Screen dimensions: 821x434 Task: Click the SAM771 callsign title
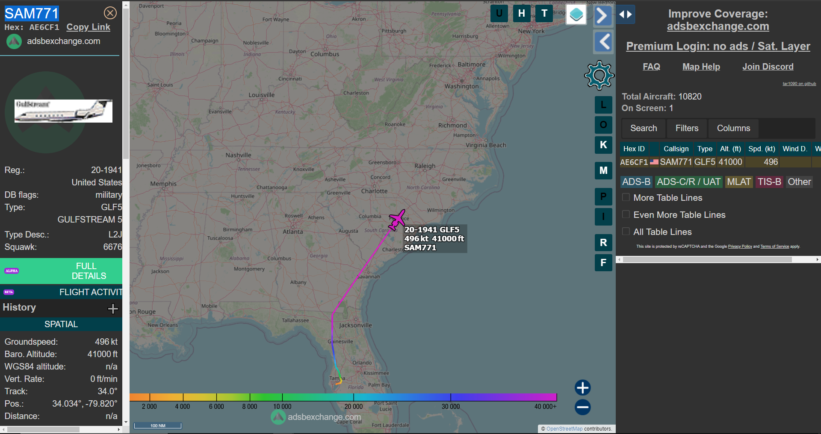pyautogui.click(x=32, y=13)
